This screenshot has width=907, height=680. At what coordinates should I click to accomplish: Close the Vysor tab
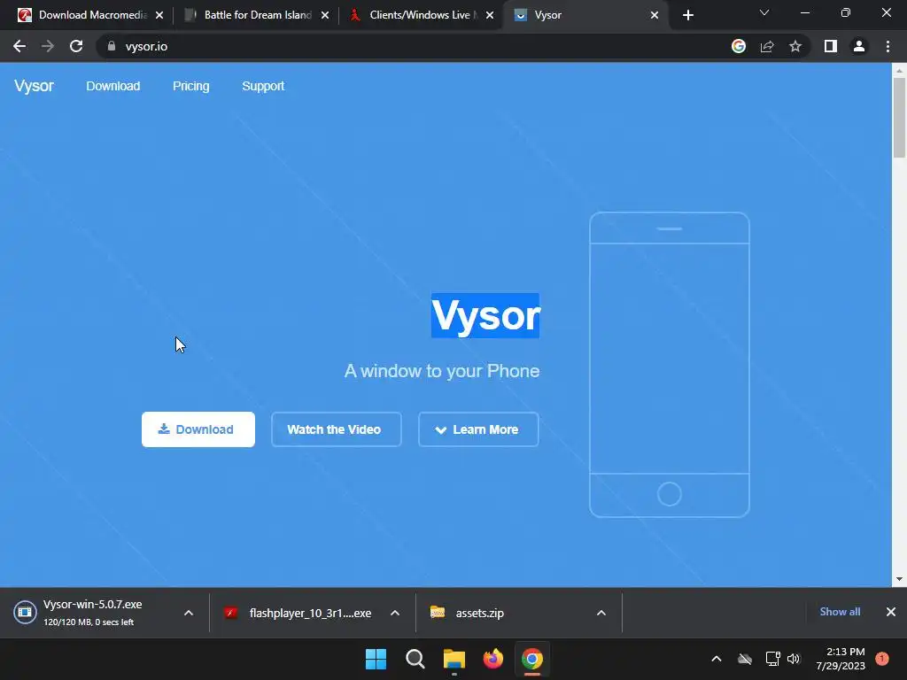click(x=655, y=15)
